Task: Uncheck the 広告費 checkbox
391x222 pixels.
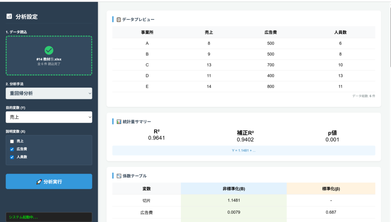Action: pyautogui.click(x=12, y=149)
